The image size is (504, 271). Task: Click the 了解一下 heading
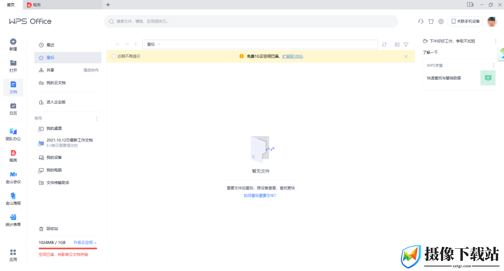(x=430, y=53)
